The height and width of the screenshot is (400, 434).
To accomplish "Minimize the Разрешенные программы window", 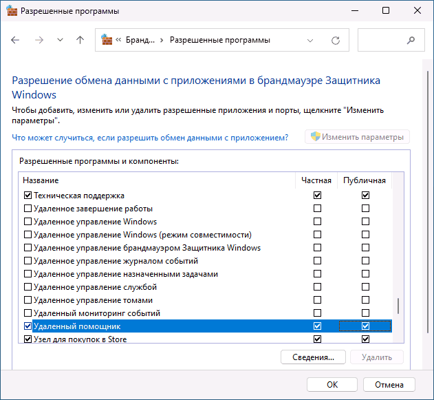I will [355, 11].
